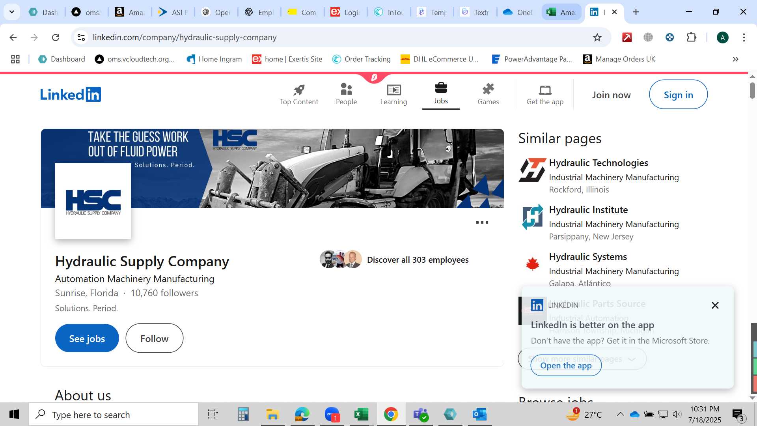Click employee profile photos cluster
Image resolution: width=757 pixels, height=426 pixels.
pyautogui.click(x=341, y=259)
